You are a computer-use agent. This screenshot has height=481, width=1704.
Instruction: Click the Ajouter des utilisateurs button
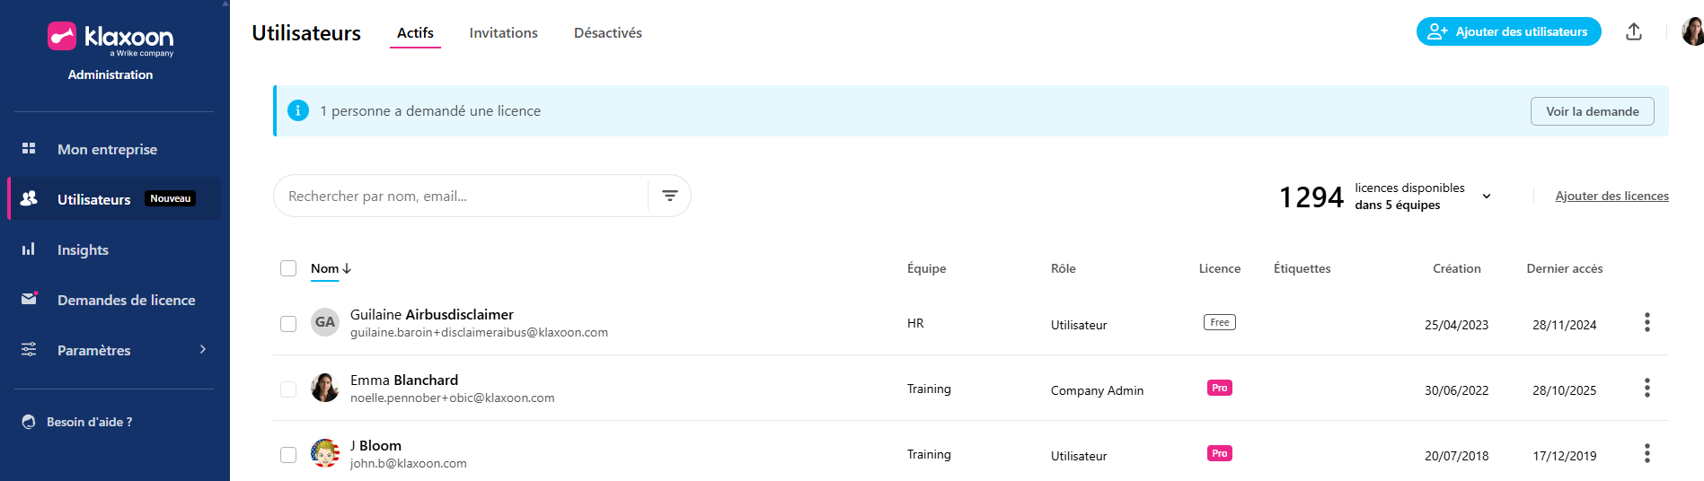(x=1508, y=31)
